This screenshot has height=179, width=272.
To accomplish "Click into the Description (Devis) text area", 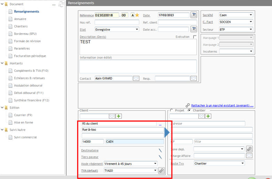I will pyautogui.click(x=138, y=47).
